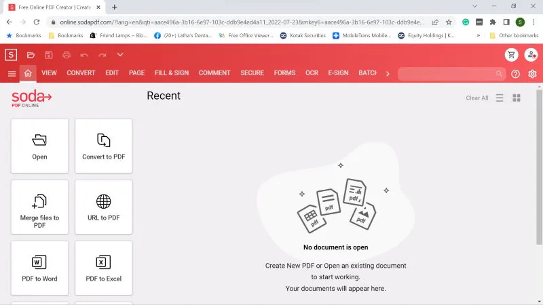This screenshot has height=305, width=543.
Task: Click the URL to PDF tile
Action: (104, 207)
